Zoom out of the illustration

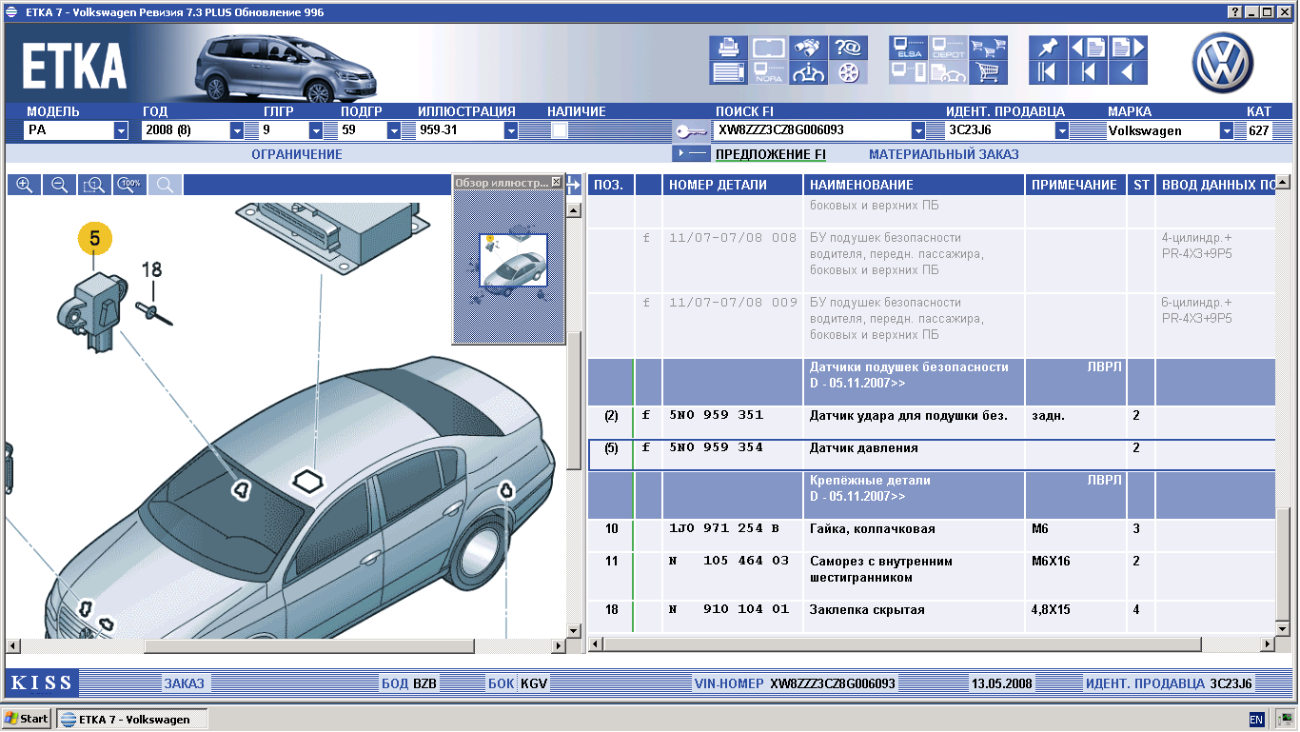tap(59, 185)
